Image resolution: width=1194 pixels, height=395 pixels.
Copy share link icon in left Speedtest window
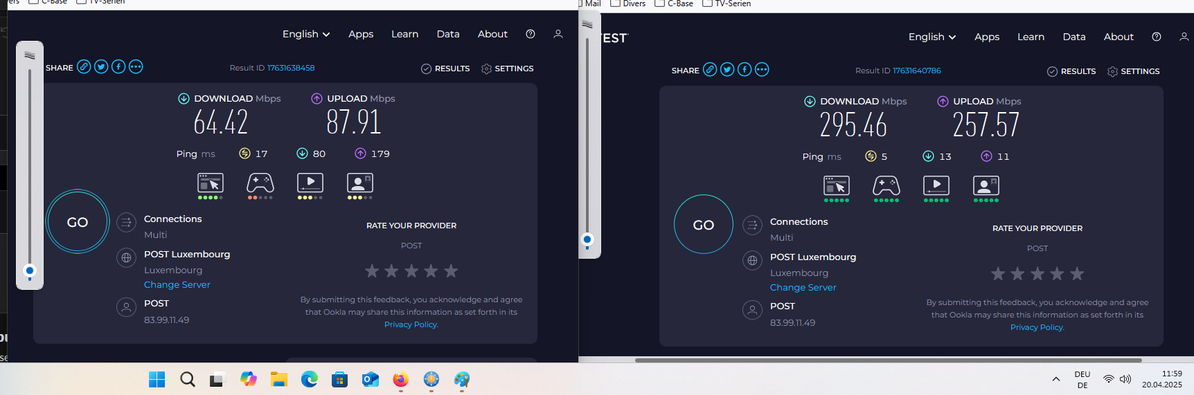pos(84,67)
